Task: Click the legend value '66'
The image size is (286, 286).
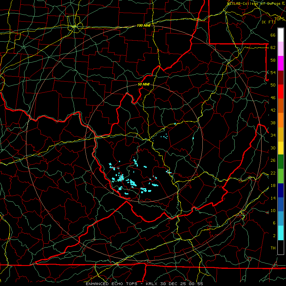Action: (x=273, y=35)
